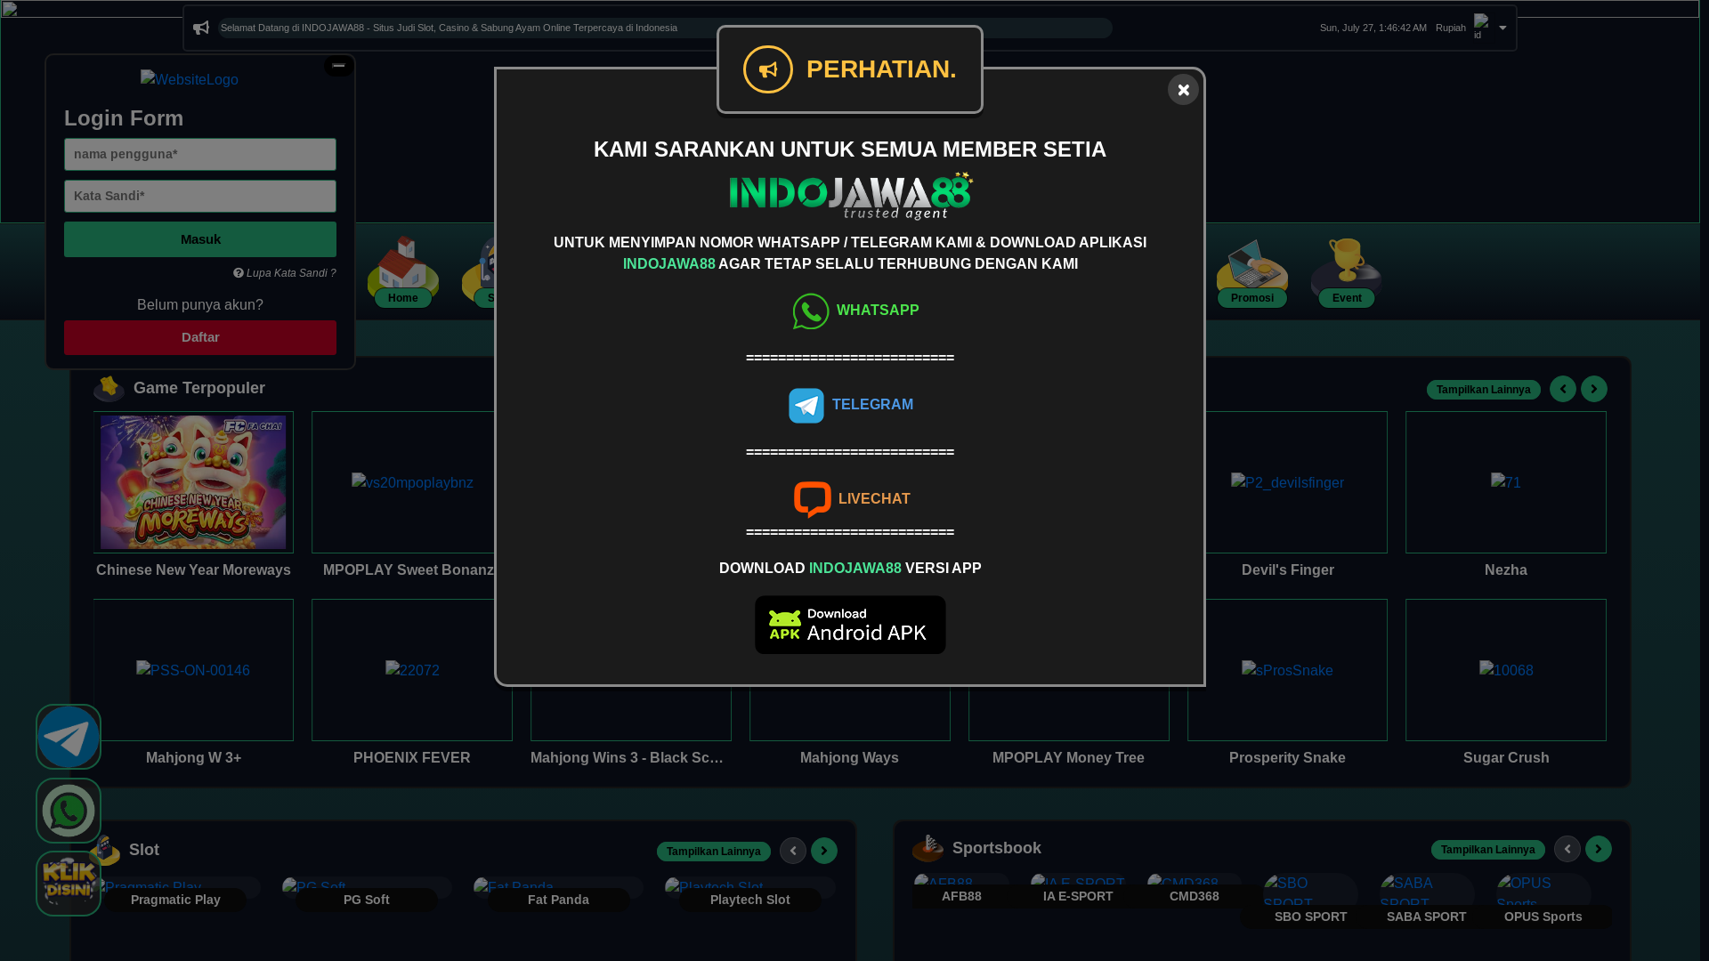The height and width of the screenshot is (961, 1709).
Task: Go to previous Sportsbook slide
Action: [x=1567, y=849]
